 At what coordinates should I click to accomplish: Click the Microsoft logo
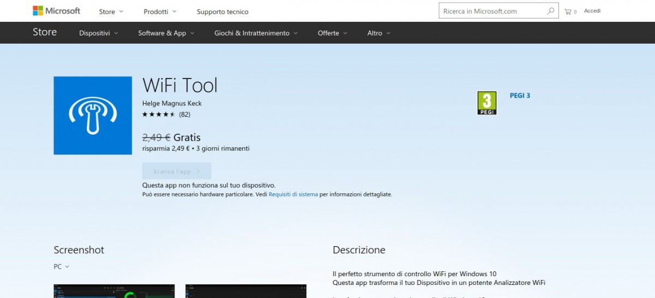[x=56, y=11]
